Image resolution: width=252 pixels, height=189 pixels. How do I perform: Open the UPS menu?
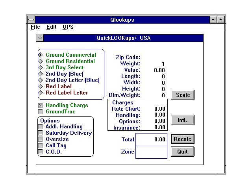(x=68, y=27)
